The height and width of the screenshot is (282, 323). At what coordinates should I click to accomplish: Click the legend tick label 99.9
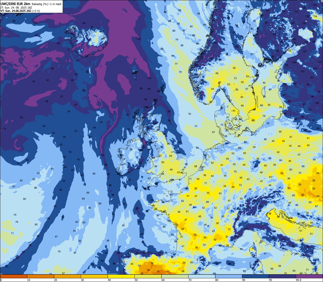[299, 280]
